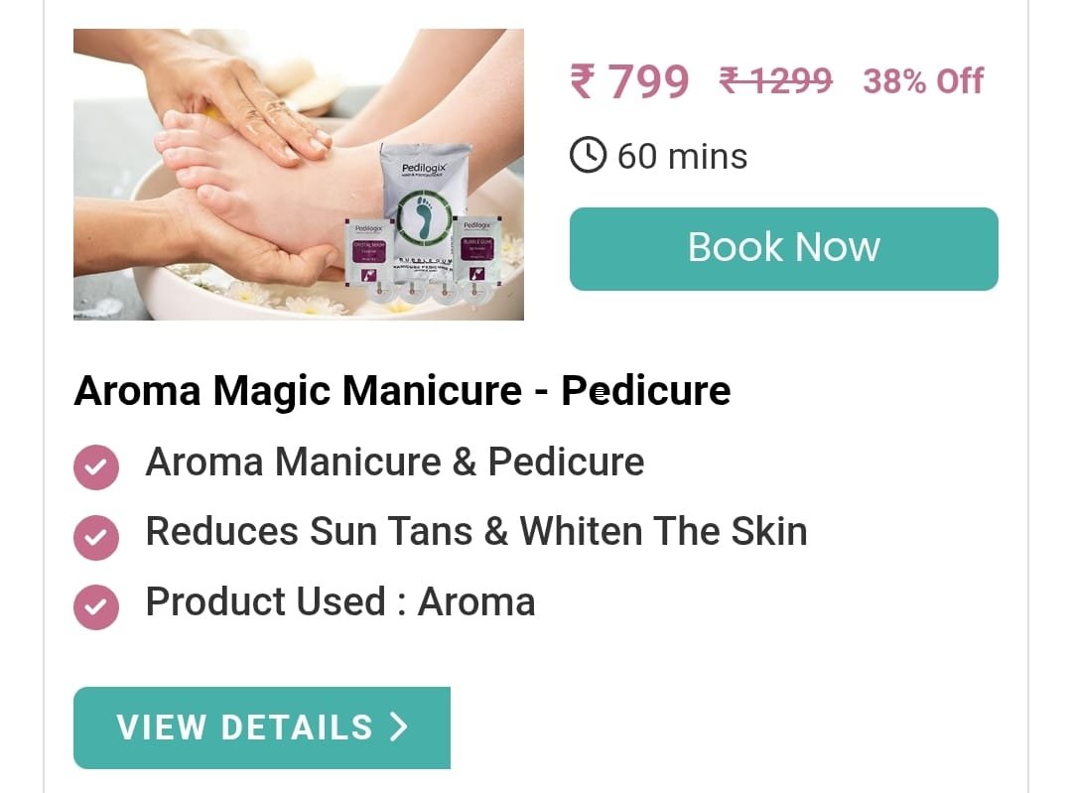
Task: Click the 38% Off discount label
Action: [923, 81]
